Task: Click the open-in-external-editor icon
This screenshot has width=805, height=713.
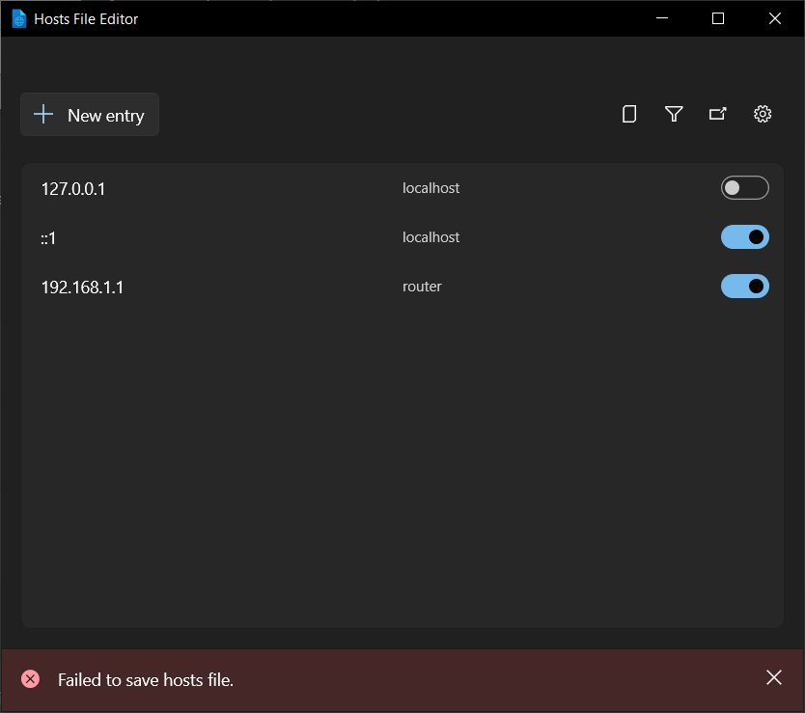Action: (718, 114)
